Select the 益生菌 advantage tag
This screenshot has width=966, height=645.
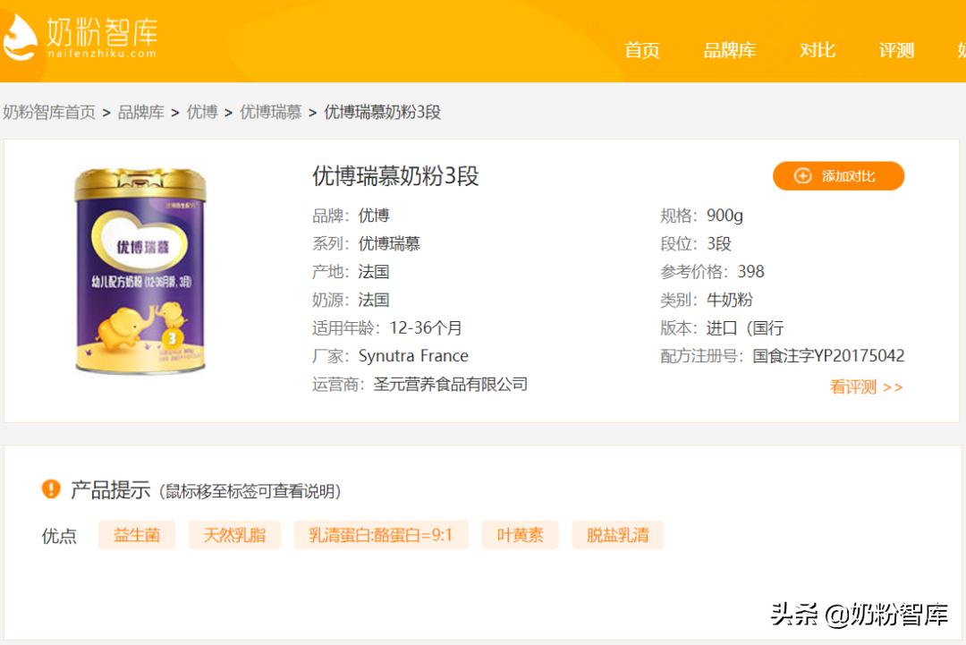click(137, 534)
